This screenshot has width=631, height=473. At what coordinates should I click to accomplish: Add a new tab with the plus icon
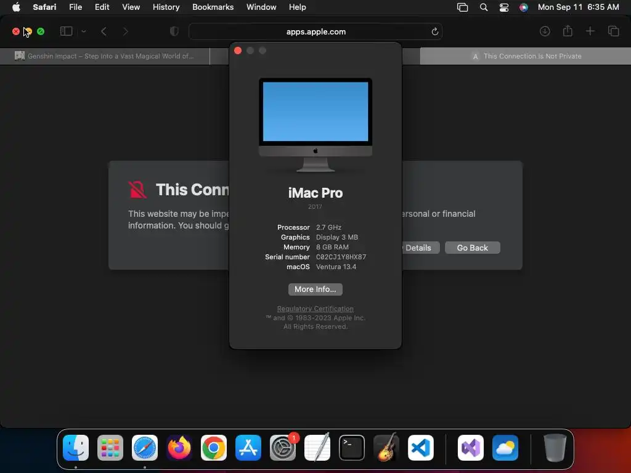tap(590, 31)
